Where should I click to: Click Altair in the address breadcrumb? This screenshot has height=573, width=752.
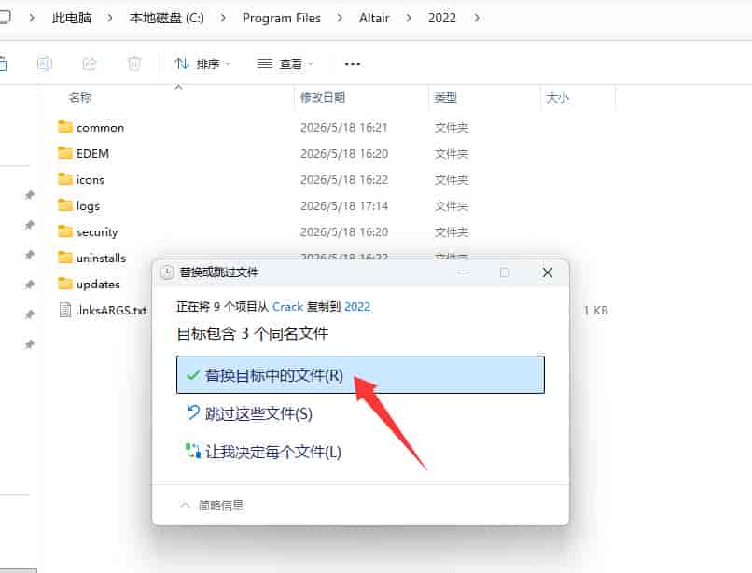(374, 18)
